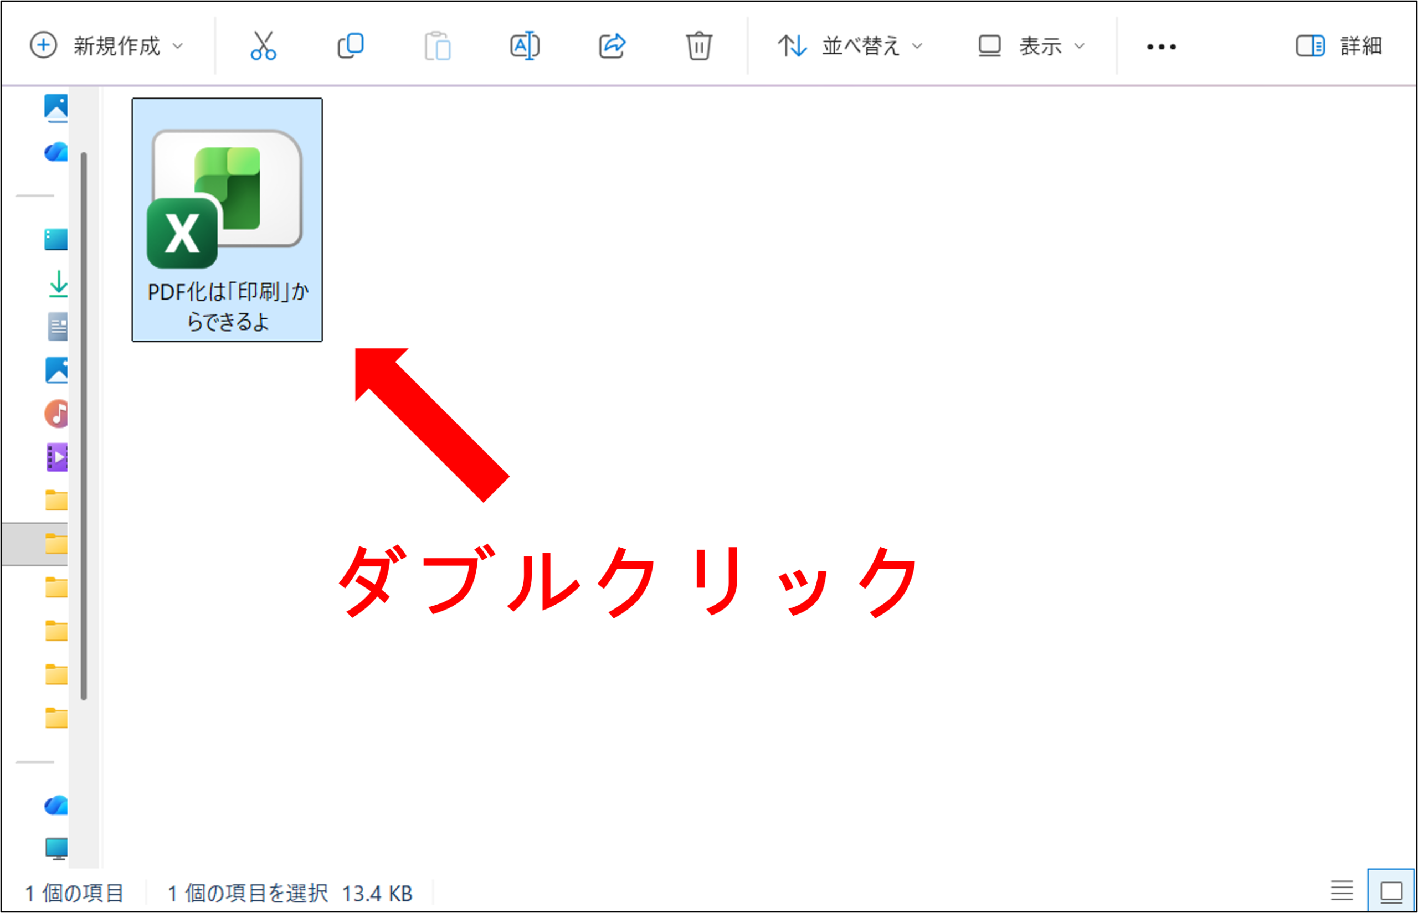Open the Music folder in sidebar

point(57,414)
